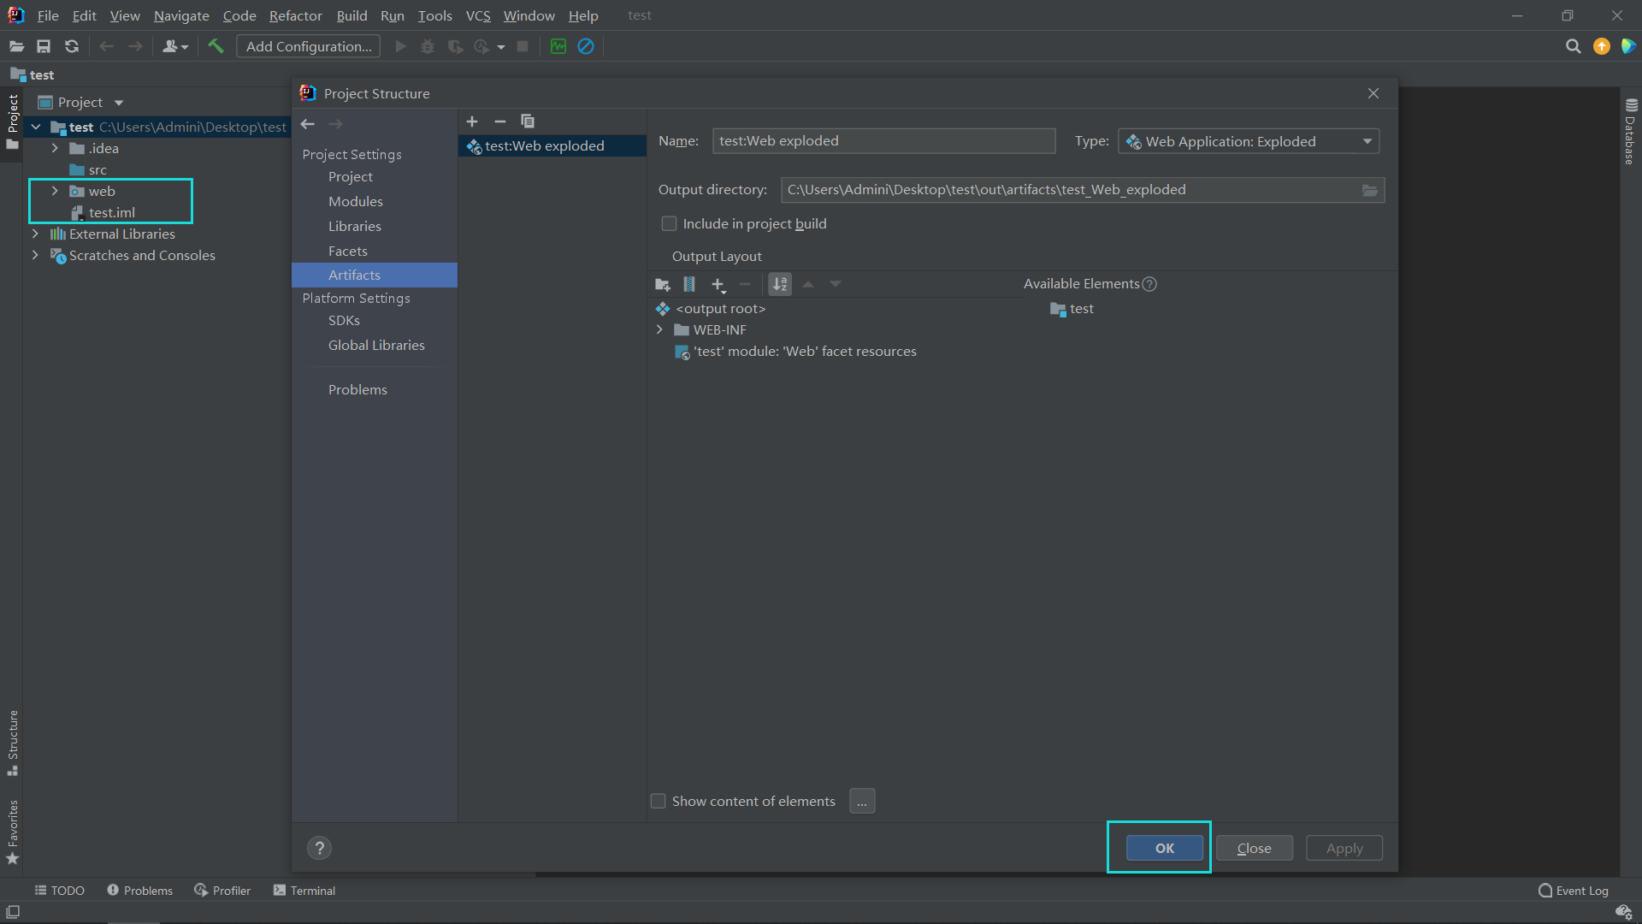Open the Profiler tool window
This screenshot has width=1642, height=924.
click(222, 891)
